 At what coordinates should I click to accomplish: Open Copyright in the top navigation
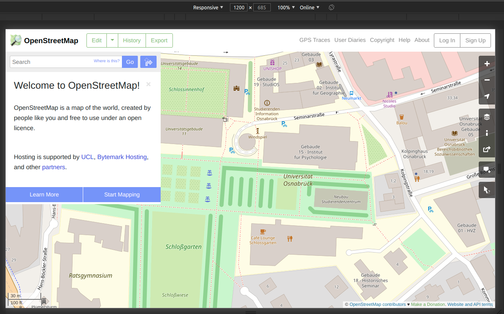(382, 40)
